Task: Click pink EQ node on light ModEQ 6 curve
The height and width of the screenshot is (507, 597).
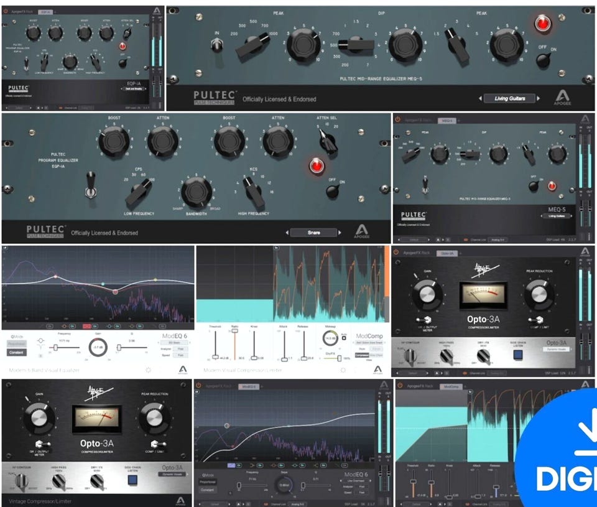Action: click(x=115, y=292)
